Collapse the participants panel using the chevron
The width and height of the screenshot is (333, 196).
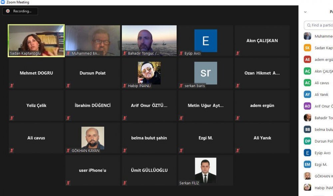coord(305,12)
